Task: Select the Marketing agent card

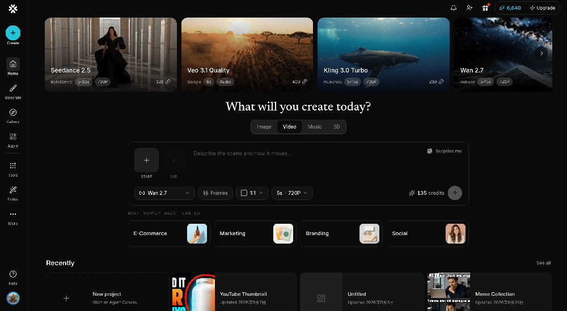Action: pos(255,234)
